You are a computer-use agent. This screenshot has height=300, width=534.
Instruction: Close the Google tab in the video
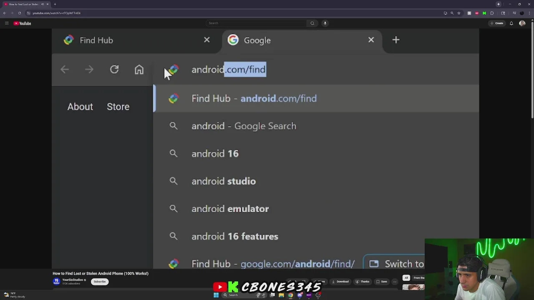(x=371, y=40)
